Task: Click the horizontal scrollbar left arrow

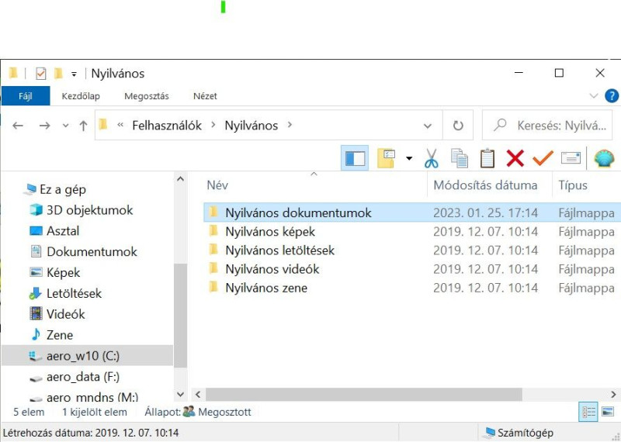Action: point(198,395)
